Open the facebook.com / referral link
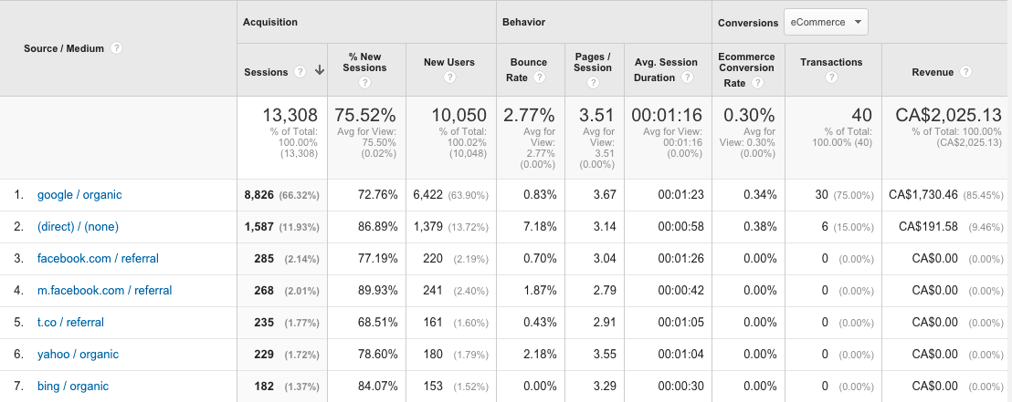This screenshot has width=1012, height=402. point(98,259)
